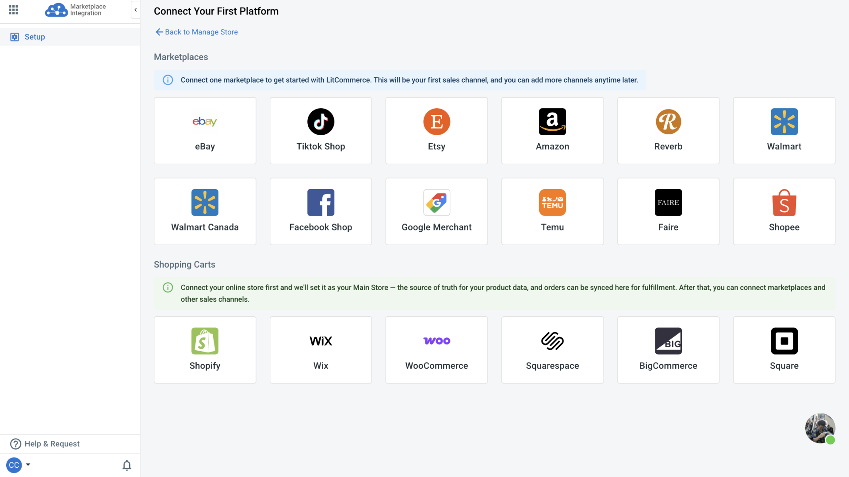The height and width of the screenshot is (477, 849).
Task: Choose the Faire logo
Action: point(668,202)
